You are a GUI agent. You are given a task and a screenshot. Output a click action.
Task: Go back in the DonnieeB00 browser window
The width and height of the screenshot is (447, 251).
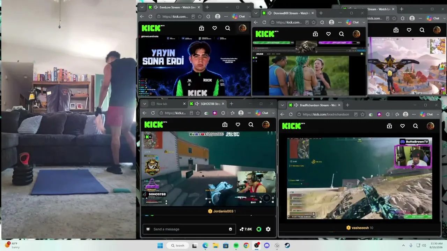pos(256,22)
